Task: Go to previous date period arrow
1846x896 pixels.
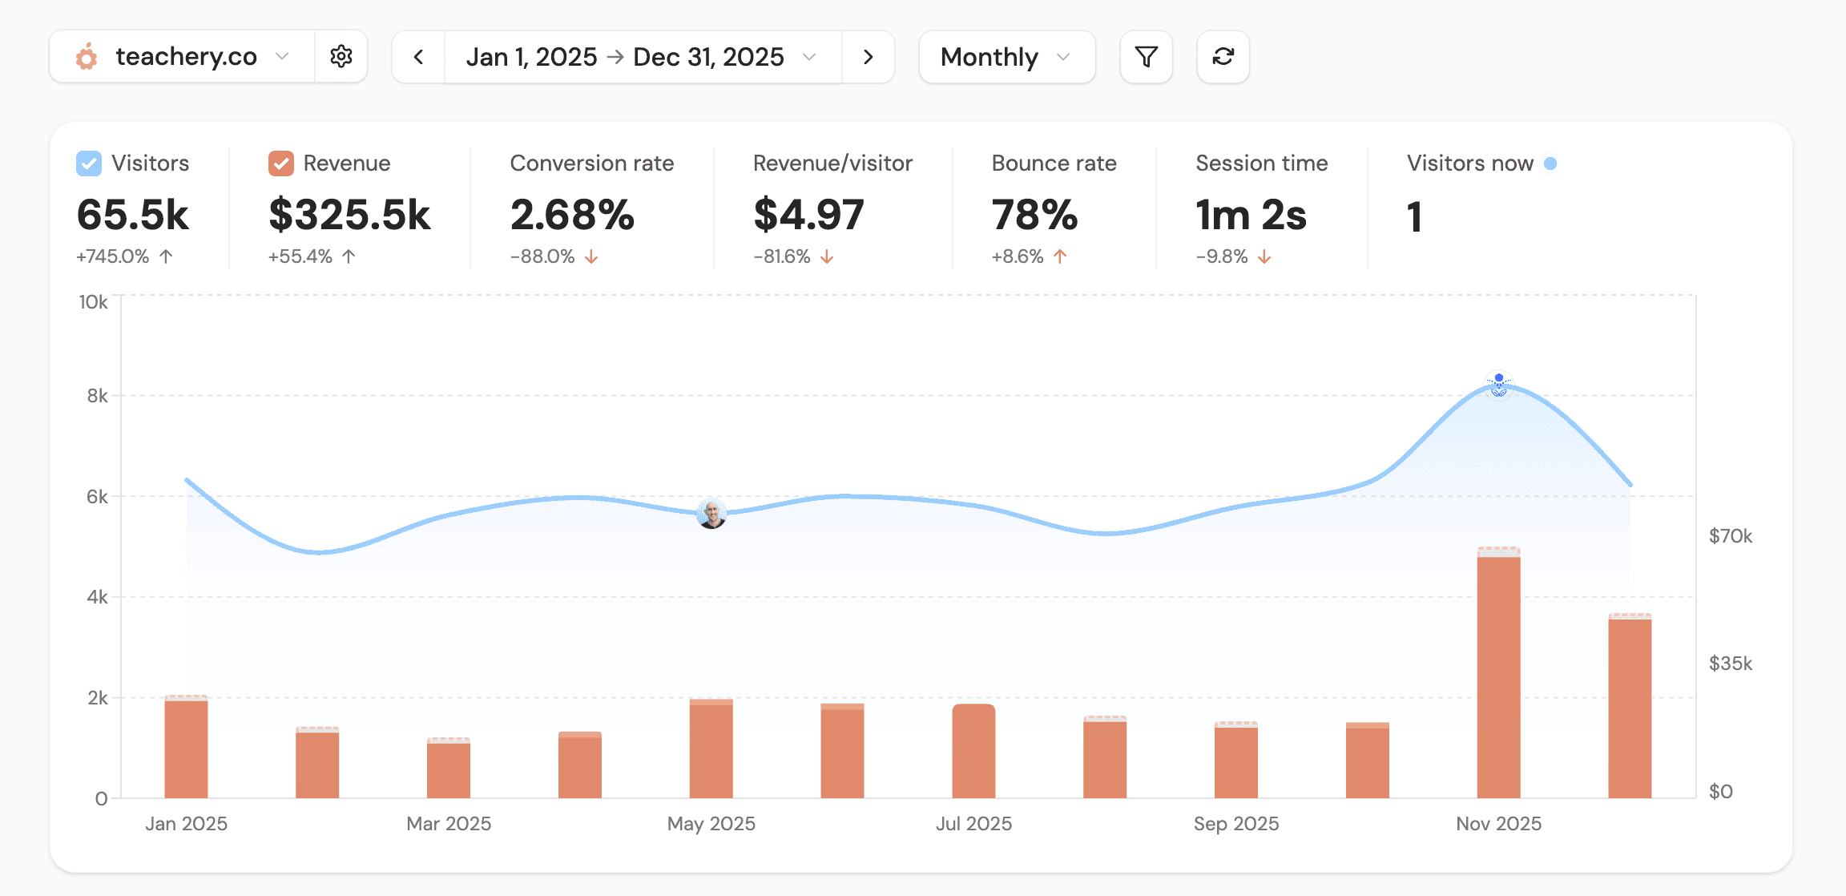Action: coord(418,56)
